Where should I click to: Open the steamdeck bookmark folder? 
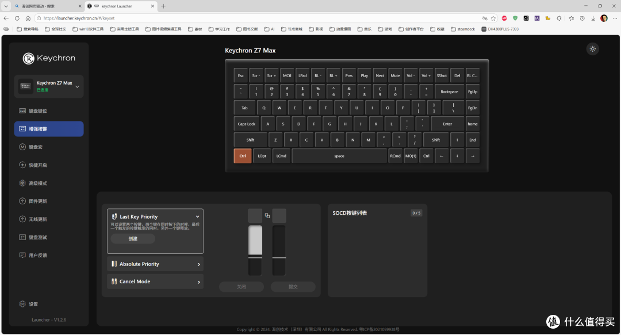point(462,29)
